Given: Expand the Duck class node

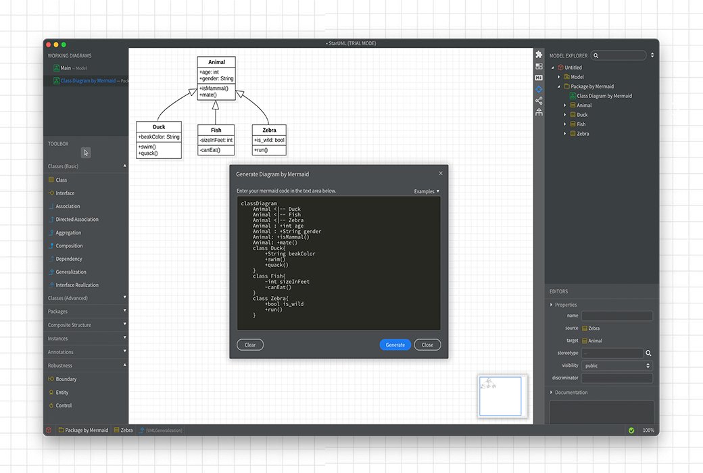Looking at the screenshot, I should pyautogui.click(x=565, y=115).
